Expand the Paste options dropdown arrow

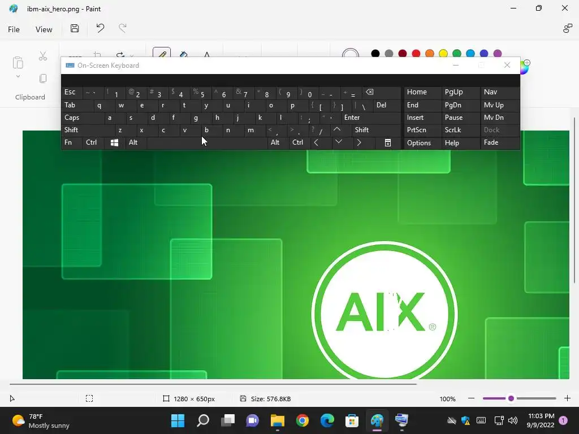pos(18,76)
